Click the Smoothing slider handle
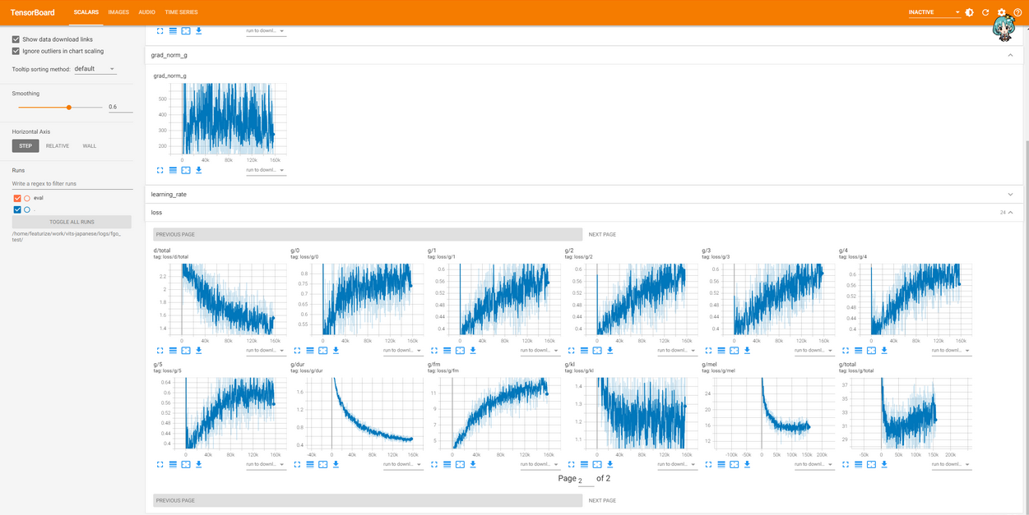The width and height of the screenshot is (1029, 515). tap(69, 107)
